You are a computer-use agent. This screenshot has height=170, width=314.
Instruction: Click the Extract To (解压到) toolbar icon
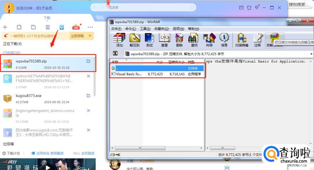click(x=134, y=40)
